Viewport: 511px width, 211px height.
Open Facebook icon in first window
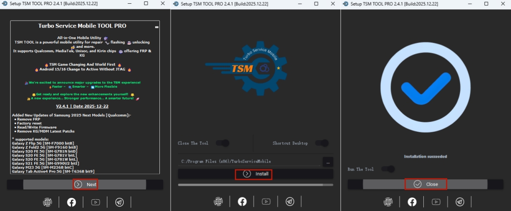(71, 202)
